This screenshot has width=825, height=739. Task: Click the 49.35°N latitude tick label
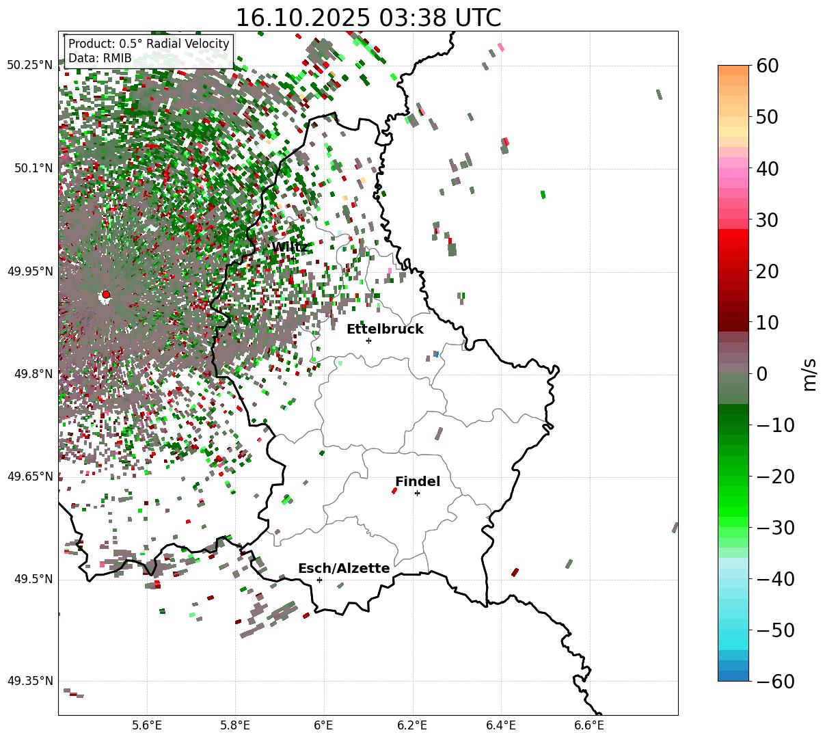coord(29,681)
